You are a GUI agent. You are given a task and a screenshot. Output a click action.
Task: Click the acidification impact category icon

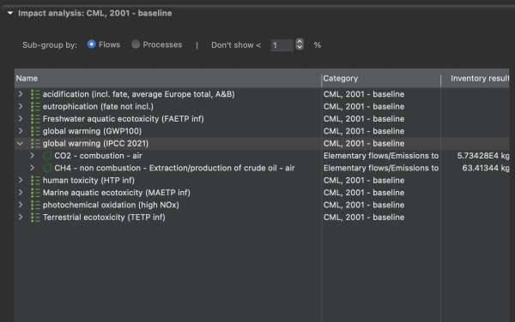[35, 94]
